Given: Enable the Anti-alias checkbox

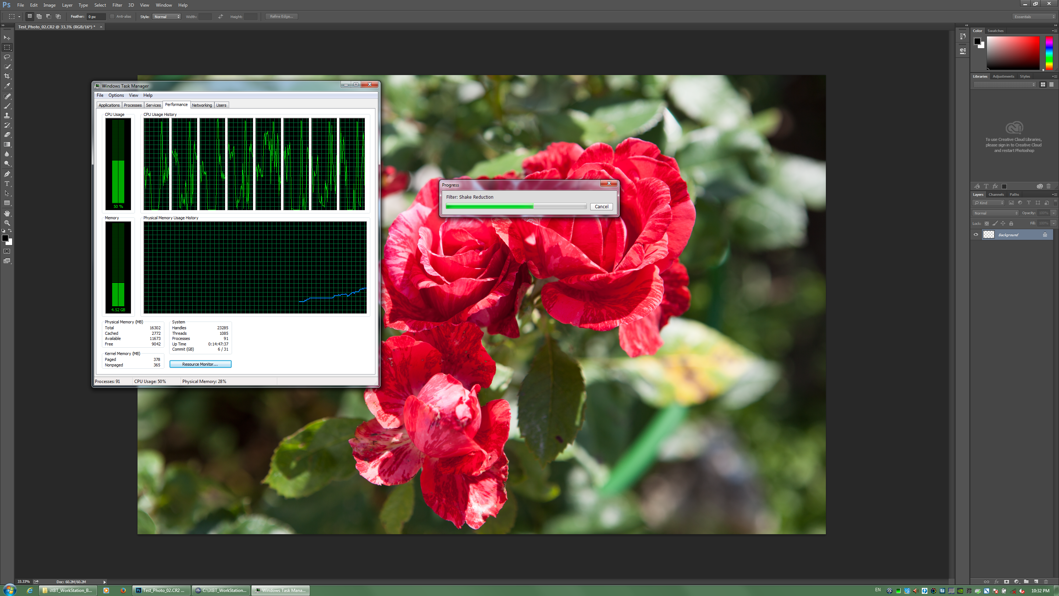Looking at the screenshot, I should [x=112, y=17].
